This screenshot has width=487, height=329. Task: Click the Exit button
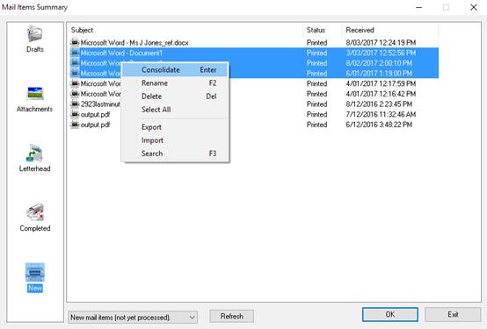453,314
